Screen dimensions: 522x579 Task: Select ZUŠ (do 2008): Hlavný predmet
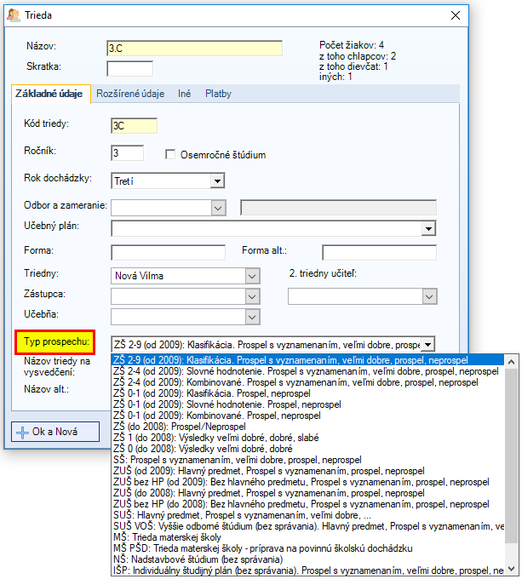[308, 493]
